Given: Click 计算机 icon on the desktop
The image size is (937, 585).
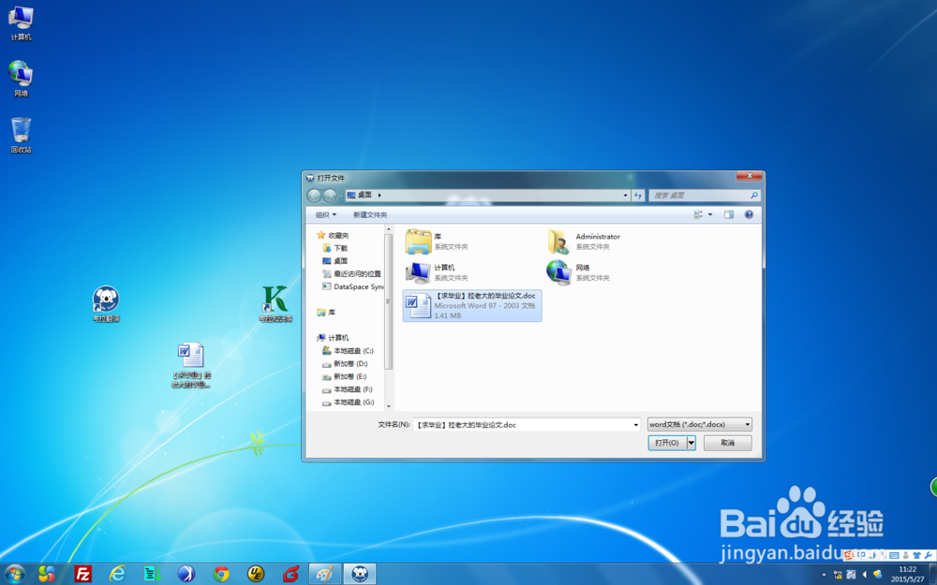Looking at the screenshot, I should (21, 23).
